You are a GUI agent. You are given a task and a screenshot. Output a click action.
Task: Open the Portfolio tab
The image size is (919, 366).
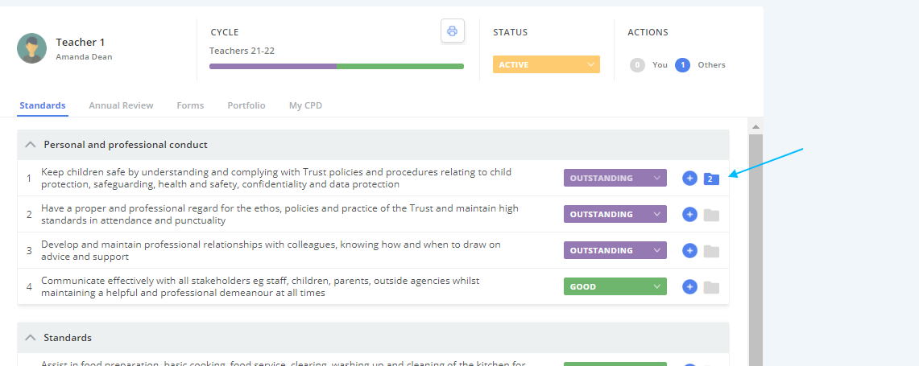[246, 105]
